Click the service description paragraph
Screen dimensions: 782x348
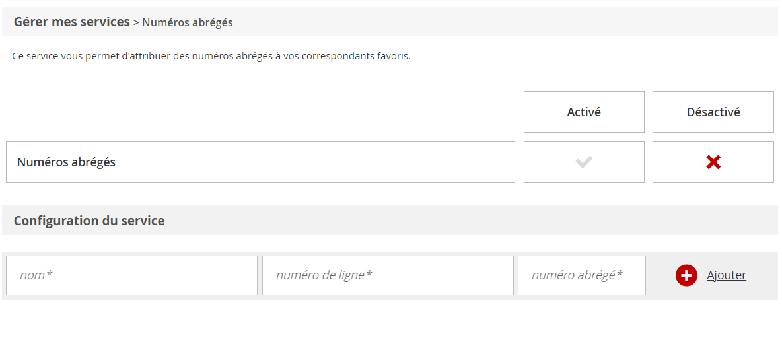(x=211, y=56)
